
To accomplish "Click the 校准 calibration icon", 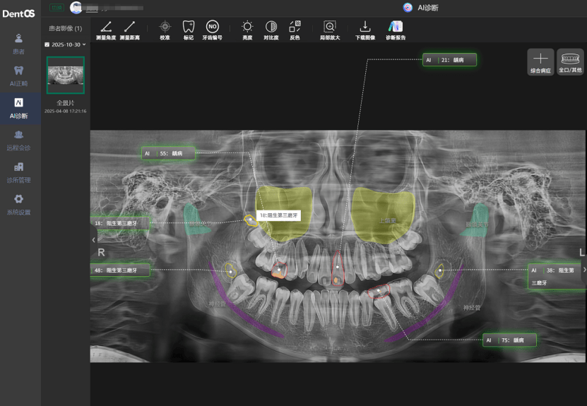I will coord(165,28).
